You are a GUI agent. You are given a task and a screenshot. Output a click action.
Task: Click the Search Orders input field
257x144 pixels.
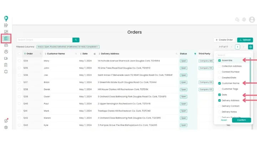(x=44, y=40)
